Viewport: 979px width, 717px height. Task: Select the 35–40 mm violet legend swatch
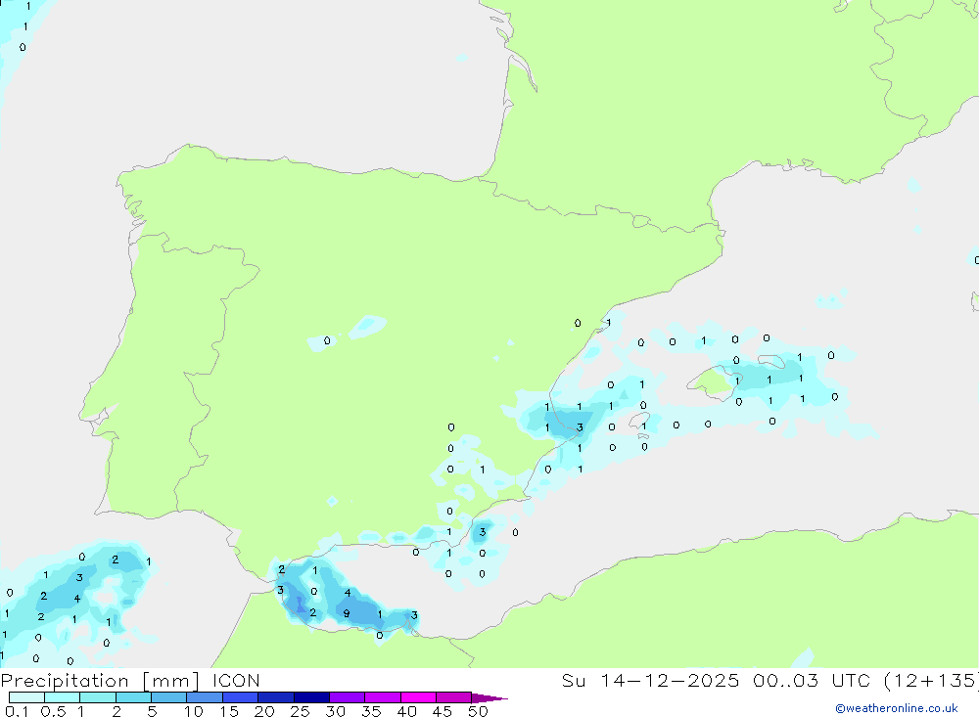tap(382, 697)
